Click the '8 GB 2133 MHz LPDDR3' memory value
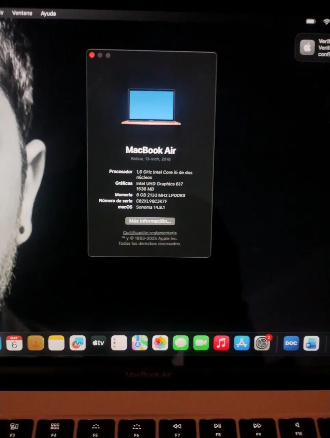Image resolution: width=330 pixels, height=438 pixels. (x=161, y=195)
